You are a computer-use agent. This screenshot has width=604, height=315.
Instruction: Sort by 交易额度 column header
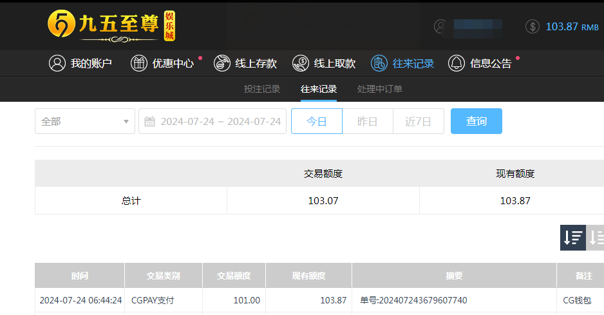pyautogui.click(x=234, y=276)
